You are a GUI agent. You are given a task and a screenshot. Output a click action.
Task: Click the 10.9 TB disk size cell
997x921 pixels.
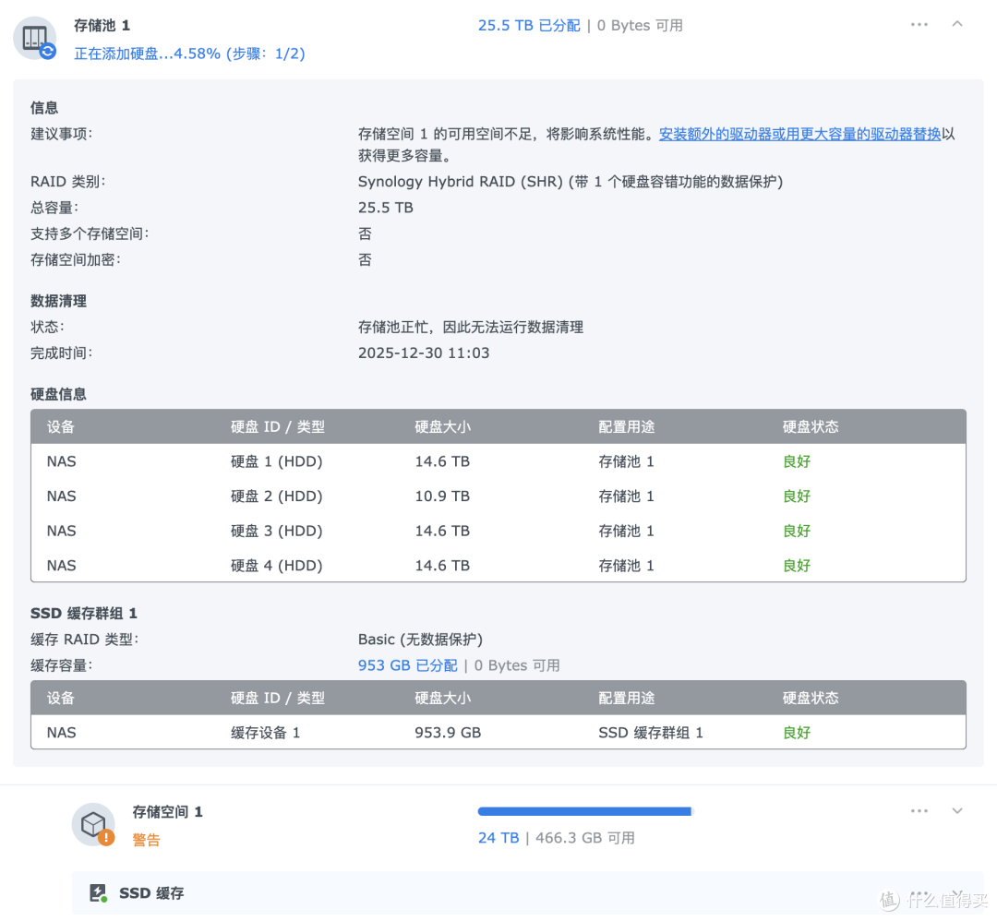[x=442, y=496]
